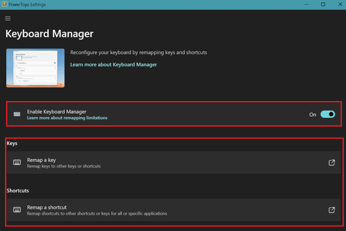Viewport: 346px width, 231px height.
Task: Open the hamburger navigation menu
Action: pyautogui.click(x=8, y=18)
